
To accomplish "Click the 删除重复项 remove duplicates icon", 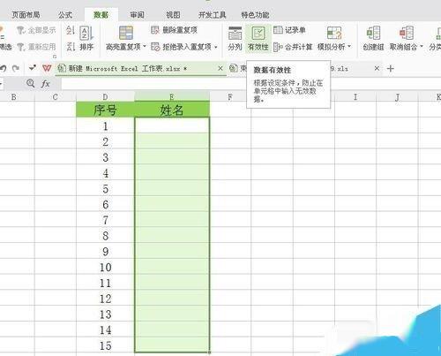I will click(155, 30).
